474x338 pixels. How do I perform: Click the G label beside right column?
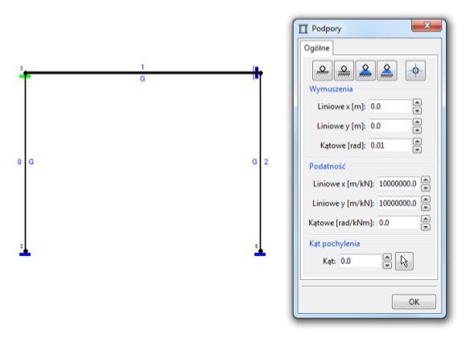(254, 162)
